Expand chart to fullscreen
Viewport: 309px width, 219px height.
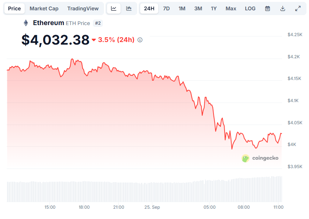(298, 8)
